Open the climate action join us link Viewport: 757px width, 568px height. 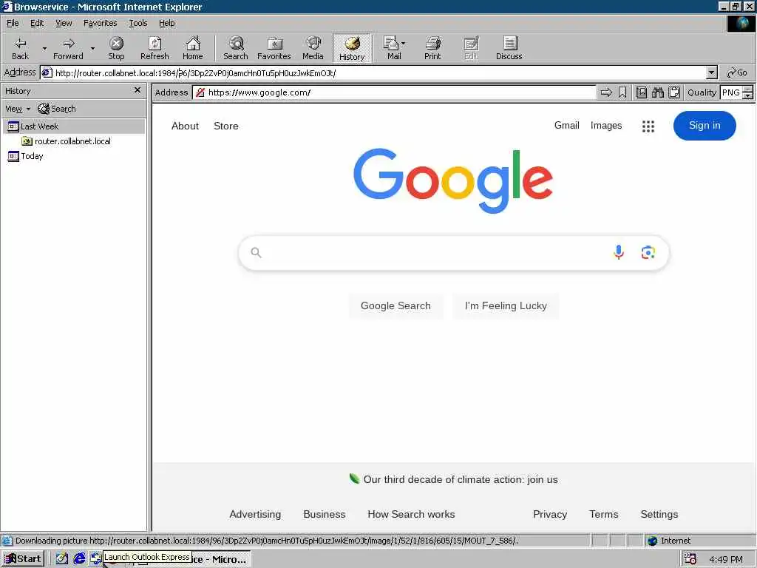(461, 479)
